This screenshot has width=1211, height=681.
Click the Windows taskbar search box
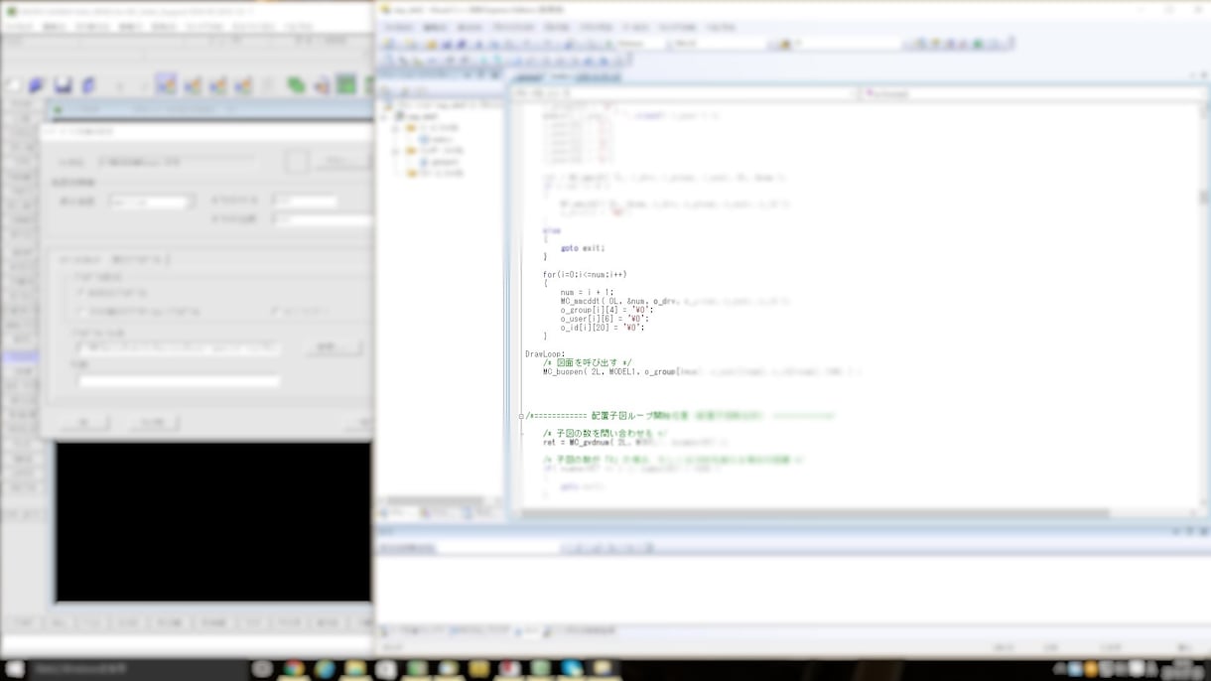pos(137,669)
